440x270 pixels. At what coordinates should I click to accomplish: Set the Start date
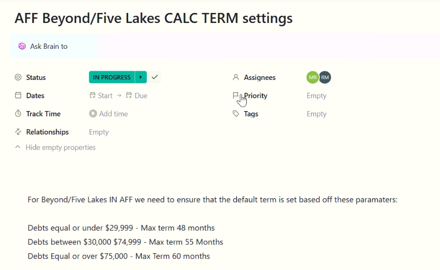[x=101, y=96]
